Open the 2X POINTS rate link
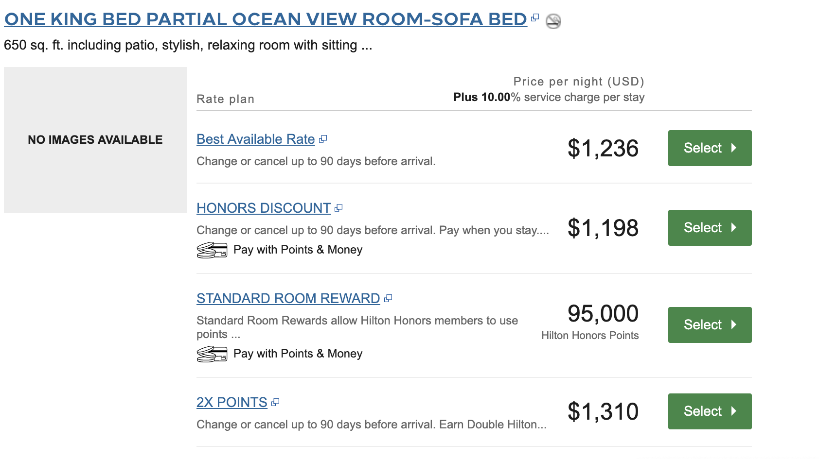The width and height of the screenshot is (819, 459). pyautogui.click(x=231, y=403)
